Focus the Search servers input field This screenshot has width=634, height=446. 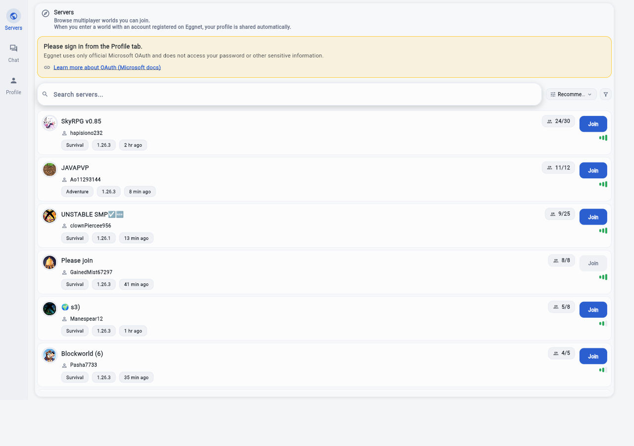pyautogui.click(x=289, y=94)
